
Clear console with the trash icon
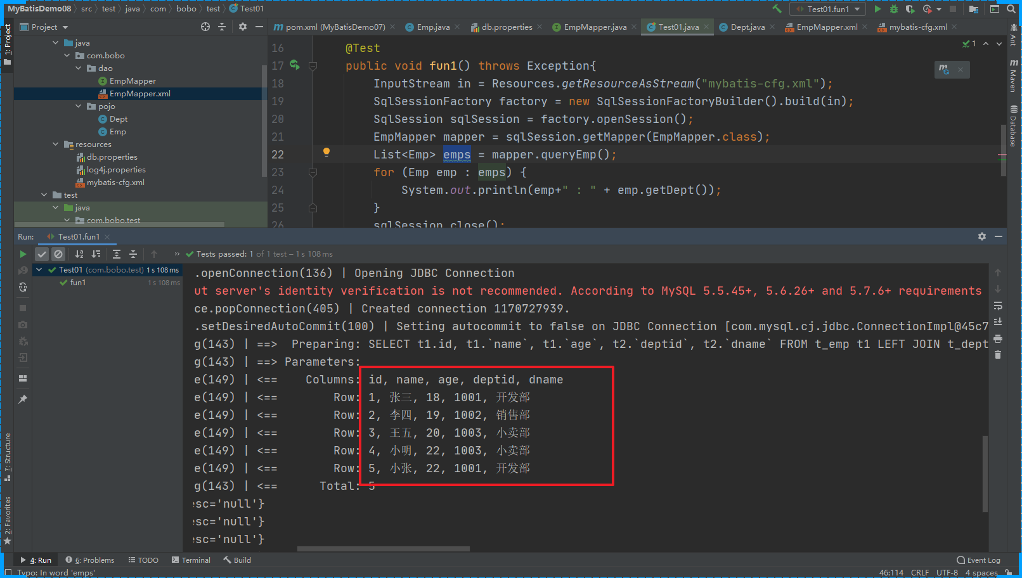(998, 355)
